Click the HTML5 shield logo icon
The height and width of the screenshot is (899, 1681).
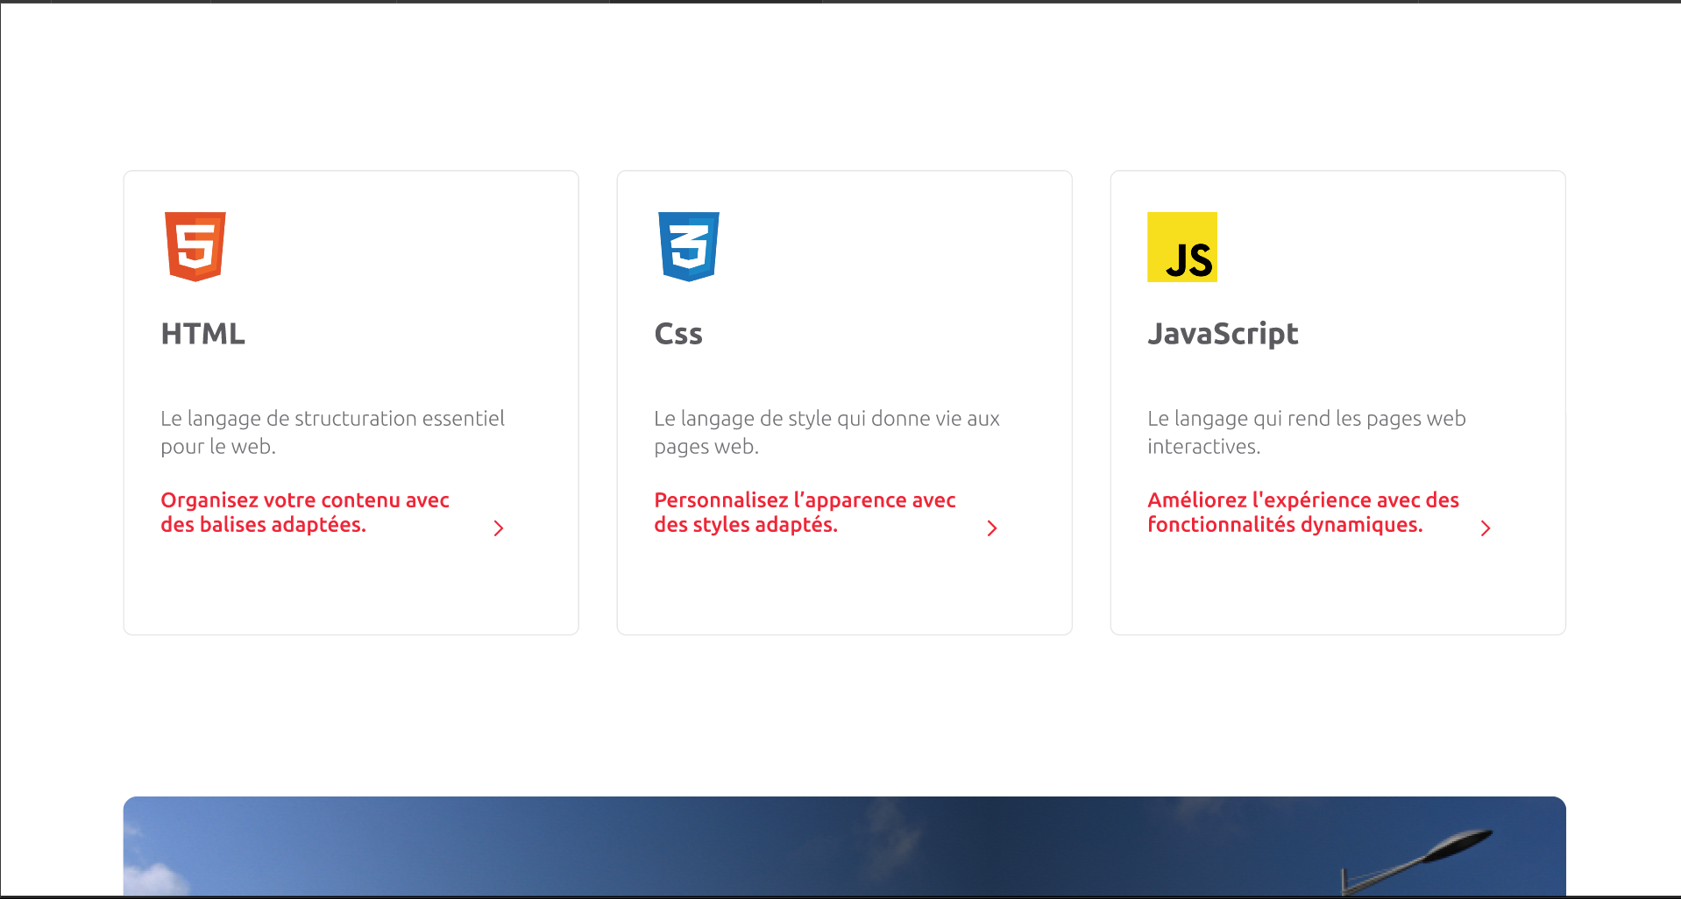(195, 247)
